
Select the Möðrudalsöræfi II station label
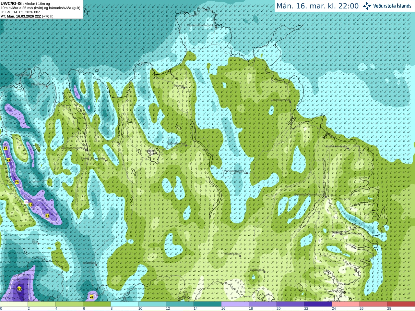[x=235, y=171]
